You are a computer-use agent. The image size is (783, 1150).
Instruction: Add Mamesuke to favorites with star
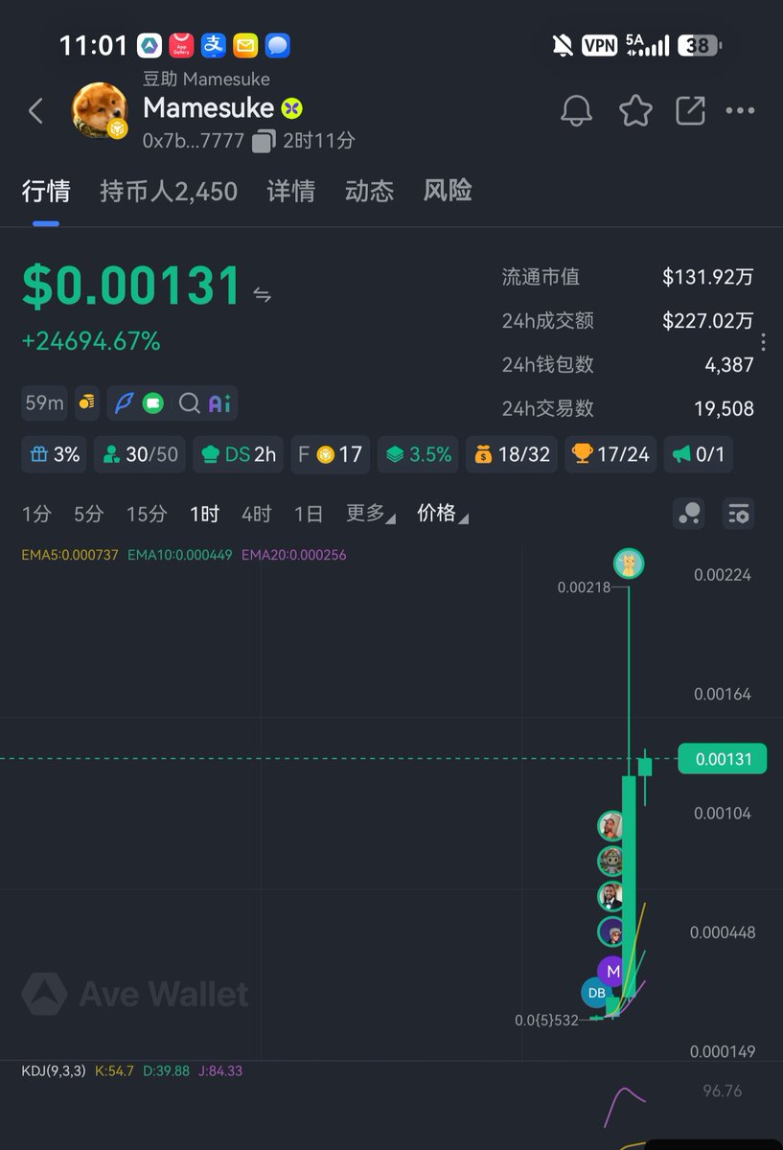(x=635, y=111)
